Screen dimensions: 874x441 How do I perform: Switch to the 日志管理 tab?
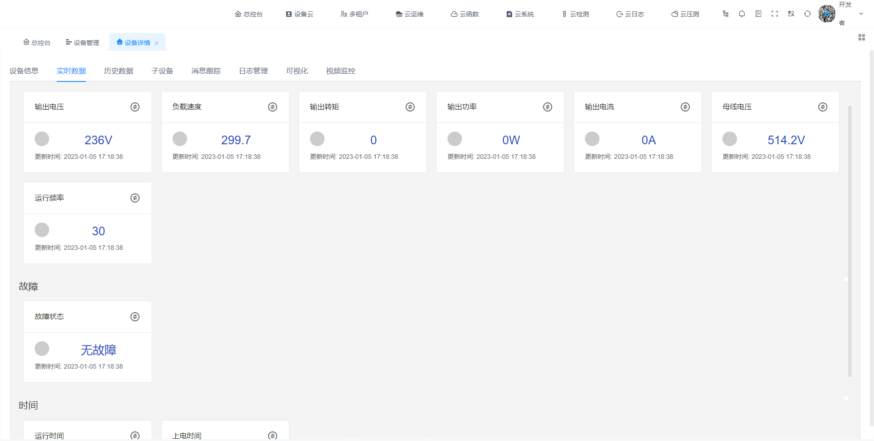coord(254,71)
